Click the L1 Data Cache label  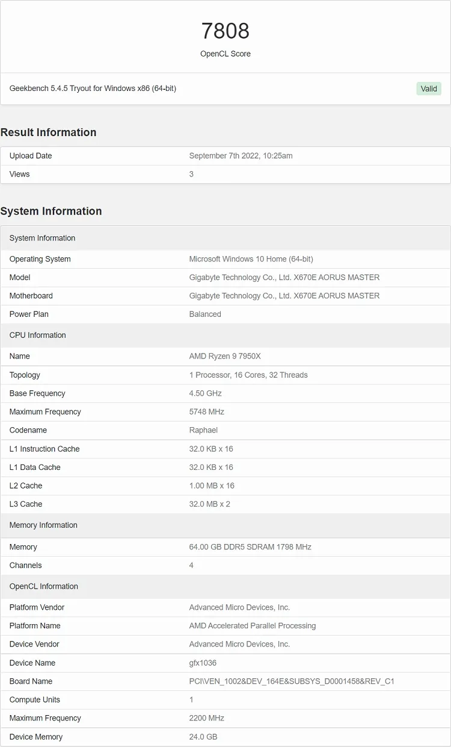35,467
